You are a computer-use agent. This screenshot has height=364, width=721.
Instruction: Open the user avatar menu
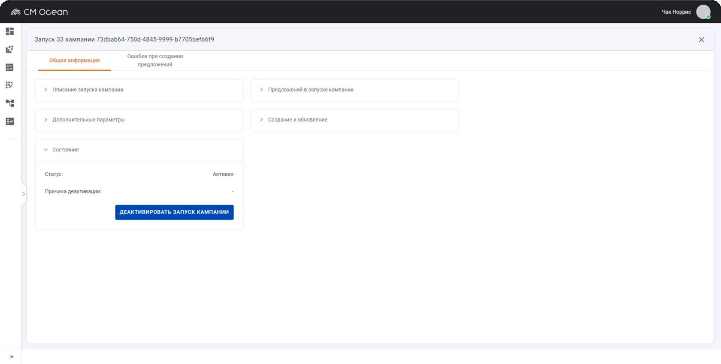pyautogui.click(x=703, y=12)
